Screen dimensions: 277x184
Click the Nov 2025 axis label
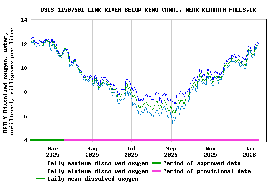point(211,151)
